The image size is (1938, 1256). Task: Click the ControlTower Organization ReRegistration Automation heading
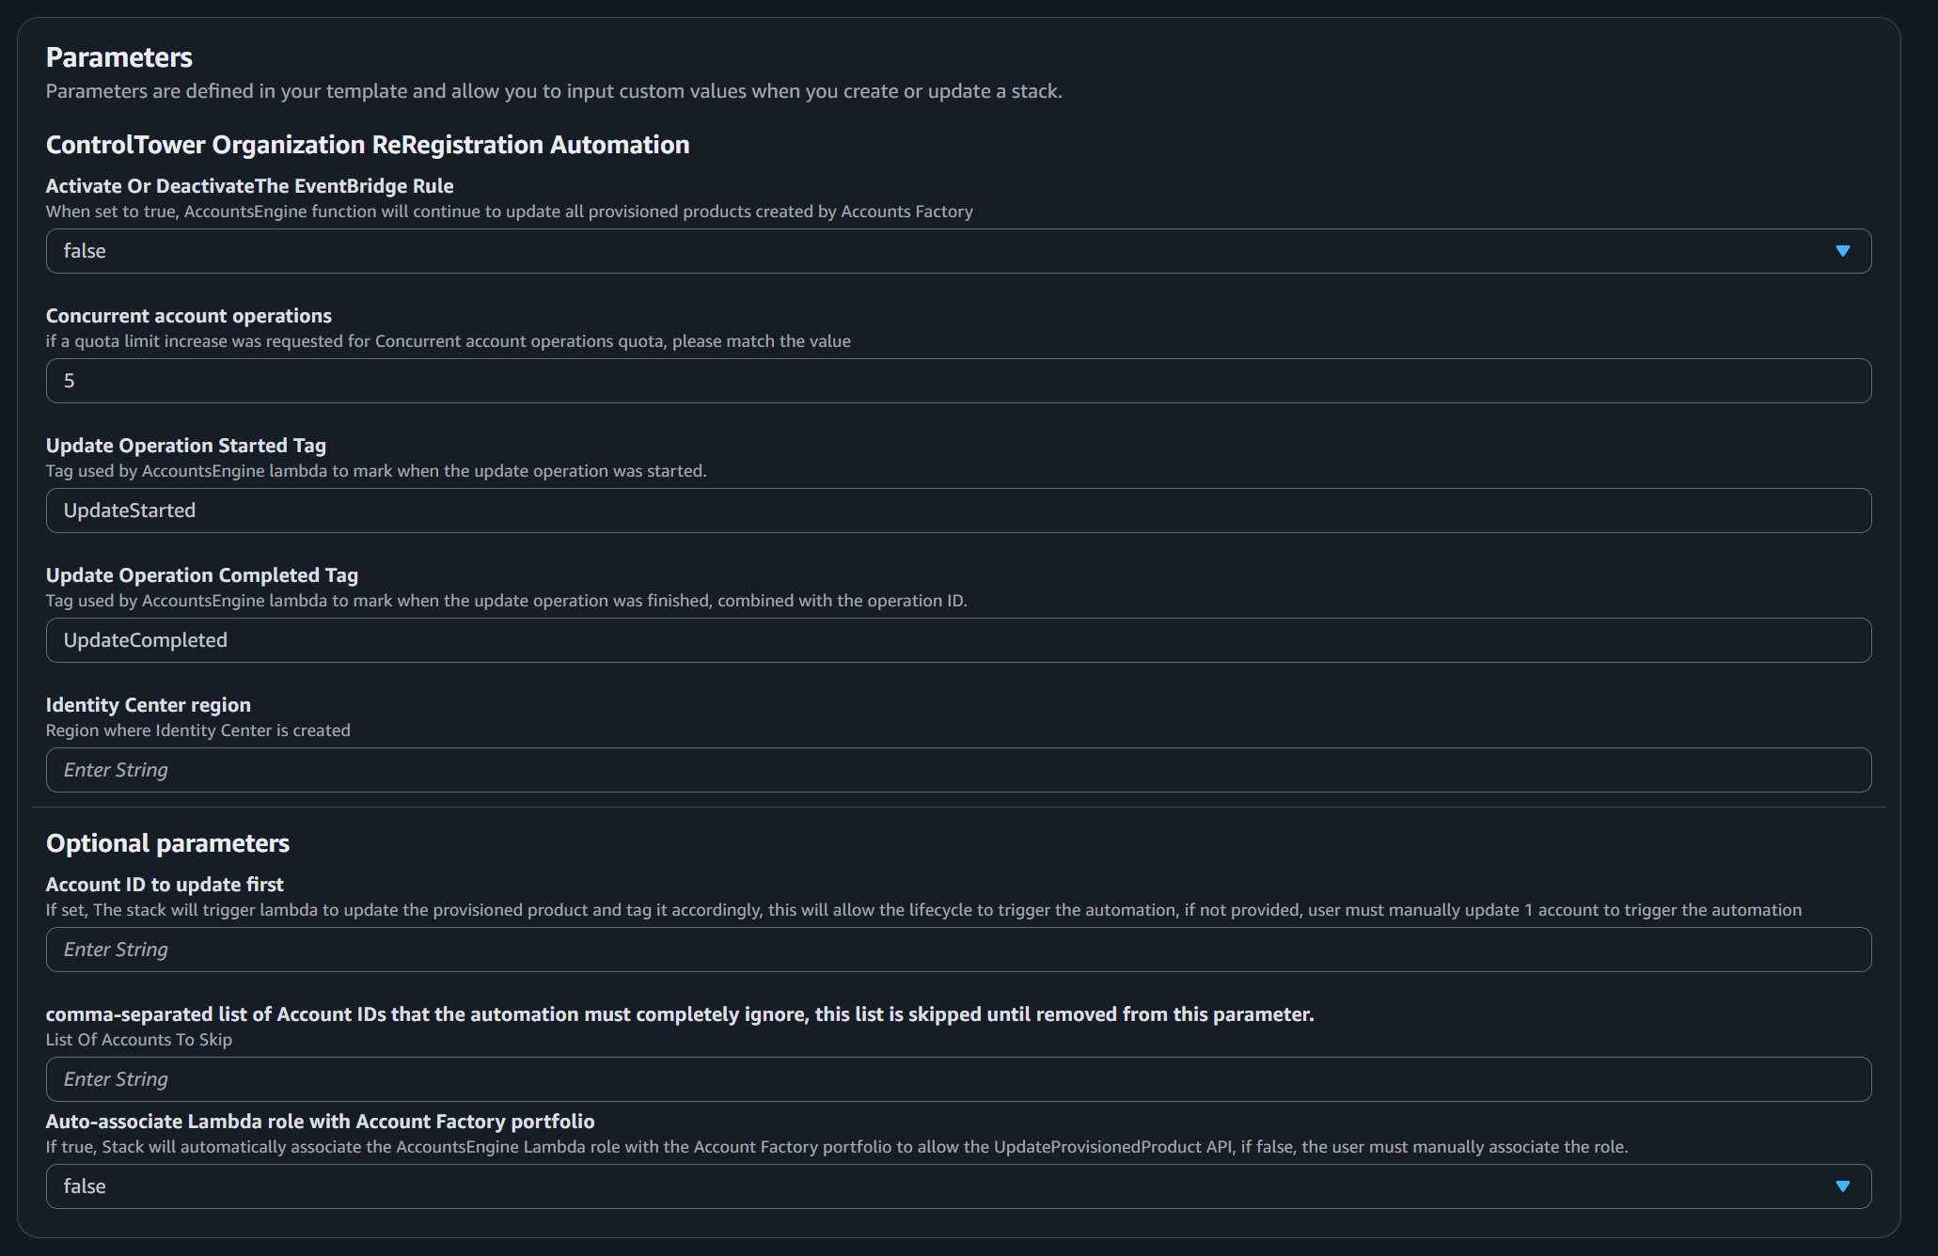click(368, 145)
